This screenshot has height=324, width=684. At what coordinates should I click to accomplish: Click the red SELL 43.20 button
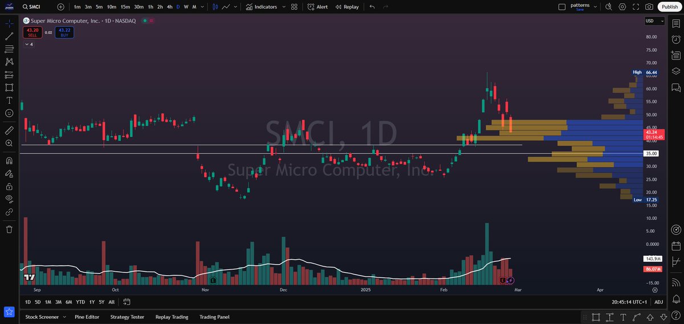(32, 32)
